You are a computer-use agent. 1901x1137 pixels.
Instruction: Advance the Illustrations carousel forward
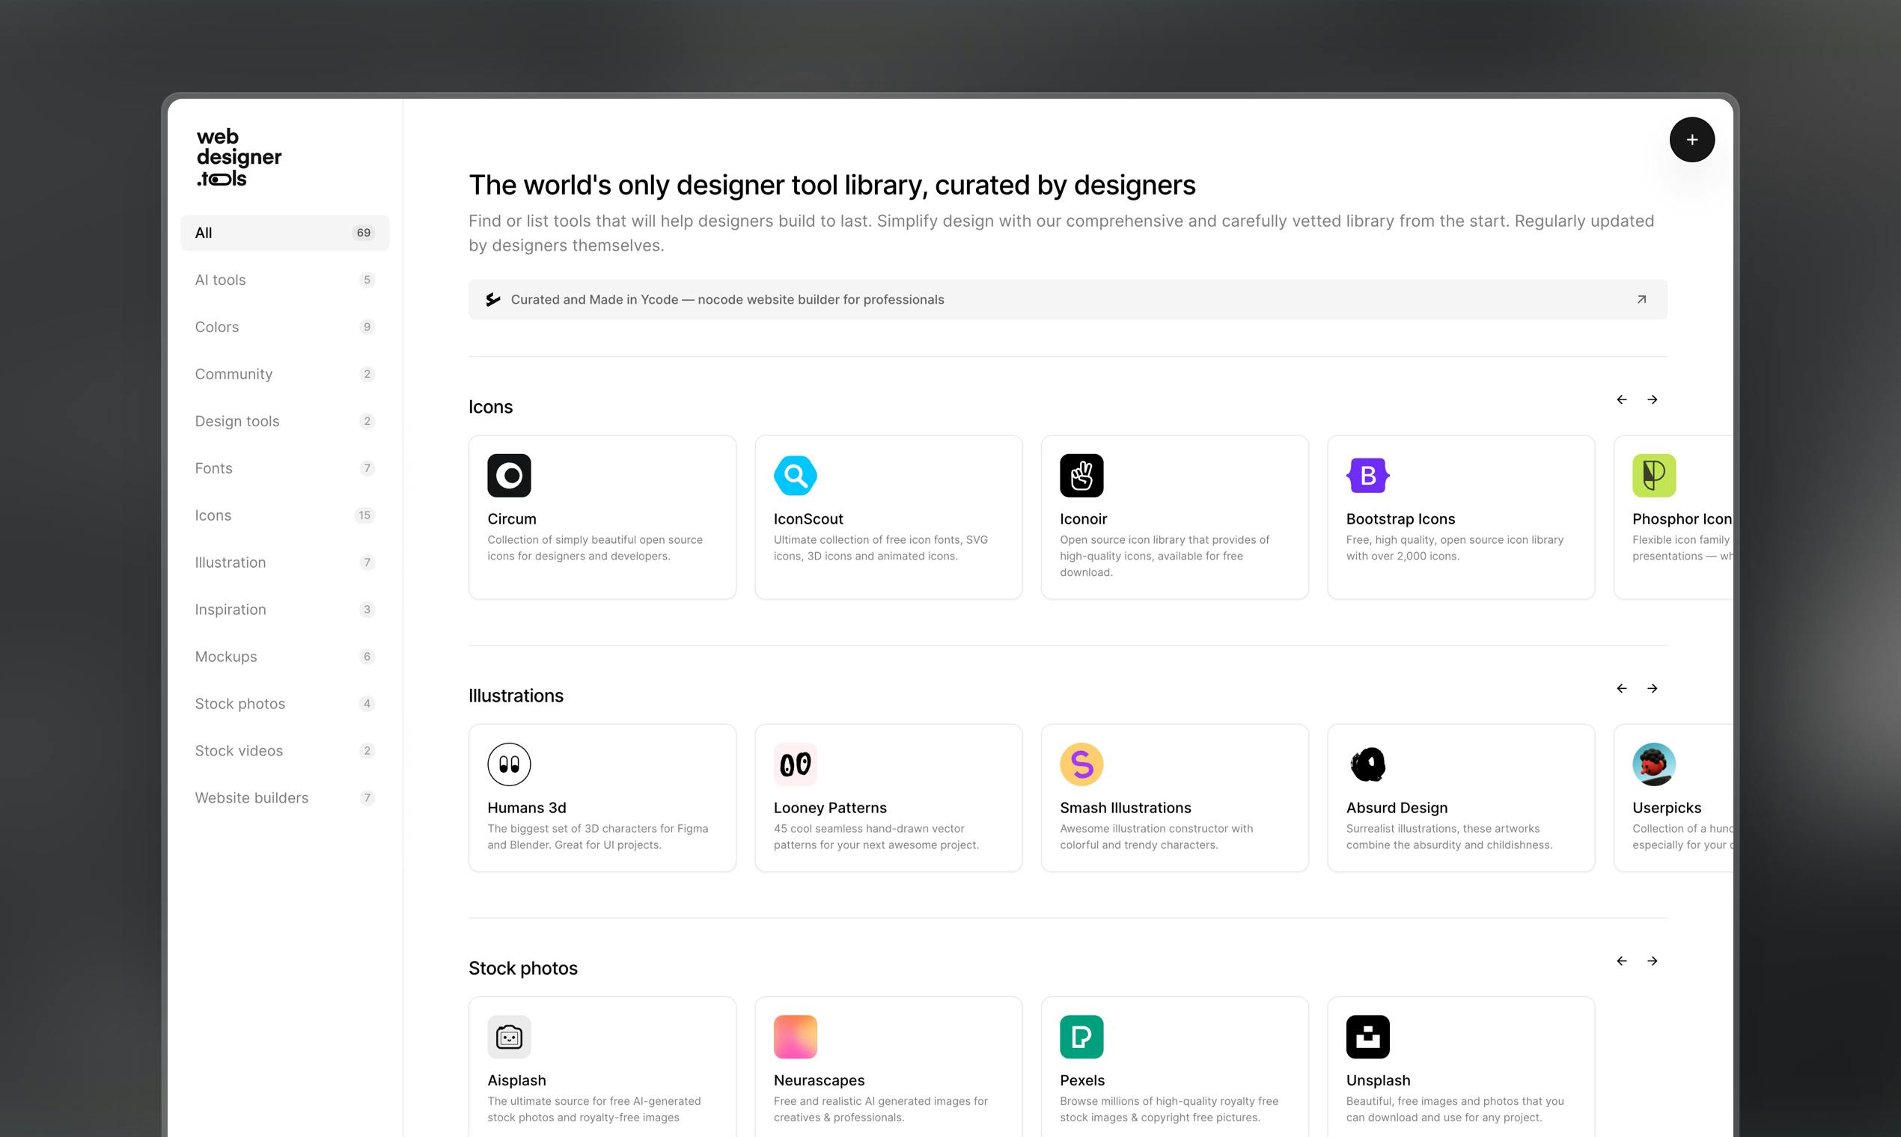1653,688
